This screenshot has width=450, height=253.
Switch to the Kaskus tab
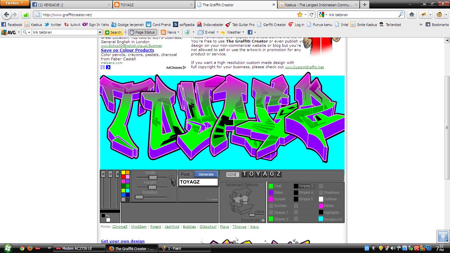coord(318,5)
